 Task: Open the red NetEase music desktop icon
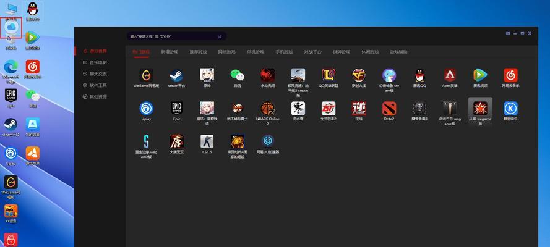(33, 67)
